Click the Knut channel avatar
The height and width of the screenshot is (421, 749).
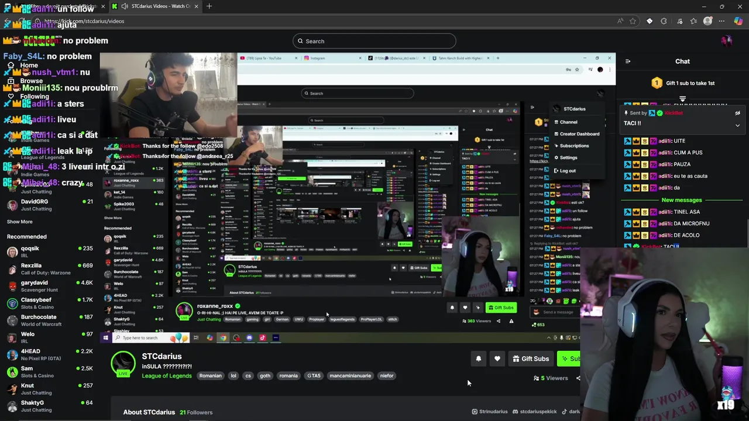click(x=12, y=389)
